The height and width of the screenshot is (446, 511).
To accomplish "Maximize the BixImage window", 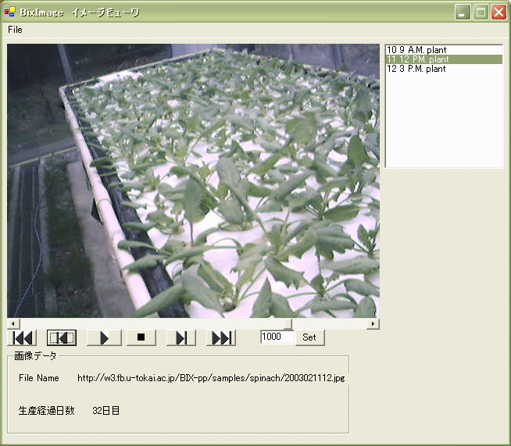I will pos(481,12).
